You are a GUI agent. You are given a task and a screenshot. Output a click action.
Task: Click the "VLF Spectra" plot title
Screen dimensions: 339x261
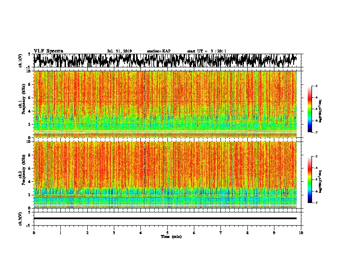pos(48,51)
